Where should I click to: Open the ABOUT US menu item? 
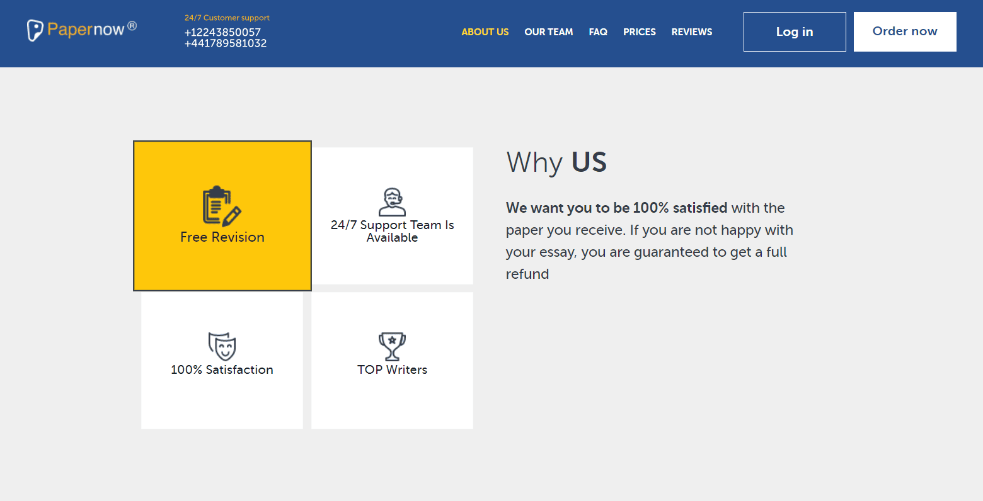(485, 32)
